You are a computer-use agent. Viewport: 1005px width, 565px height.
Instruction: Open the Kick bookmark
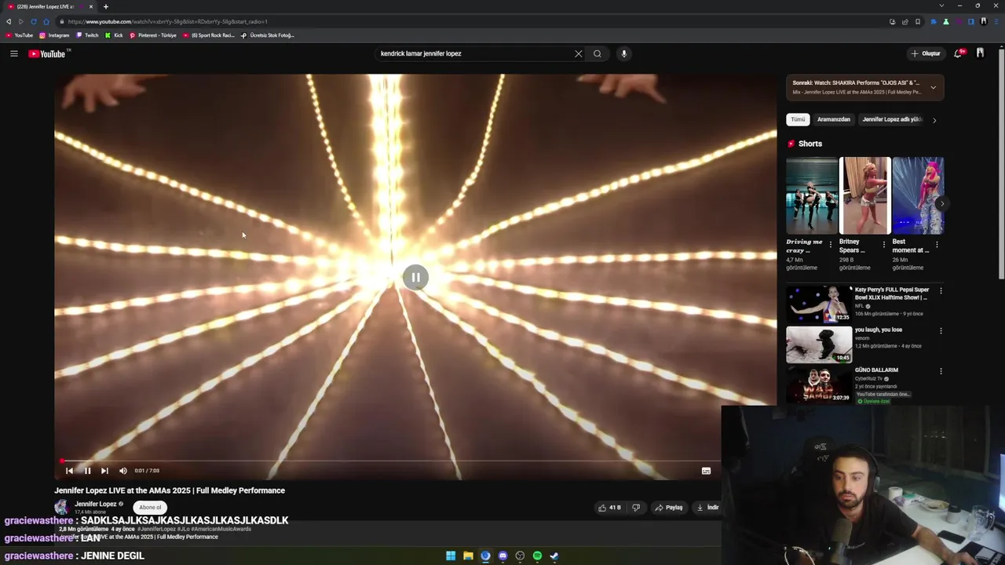pos(115,35)
